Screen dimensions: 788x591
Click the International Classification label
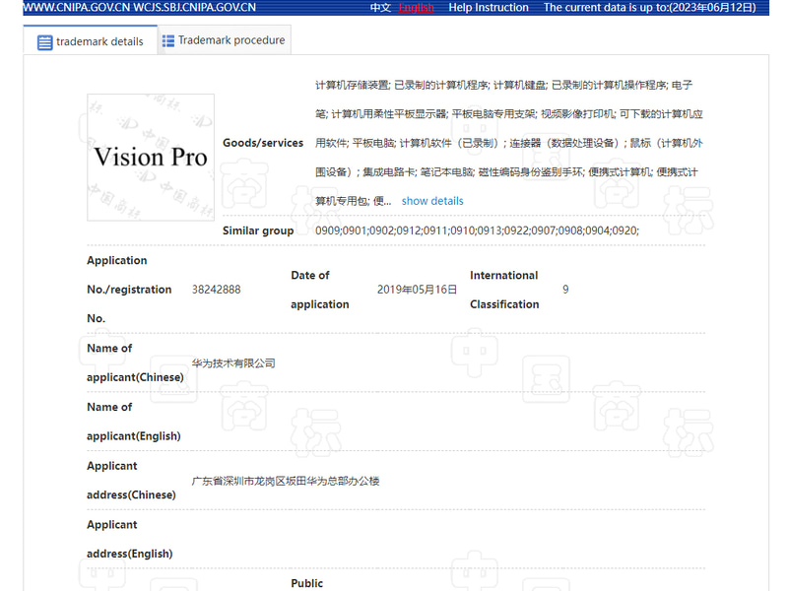pos(504,290)
